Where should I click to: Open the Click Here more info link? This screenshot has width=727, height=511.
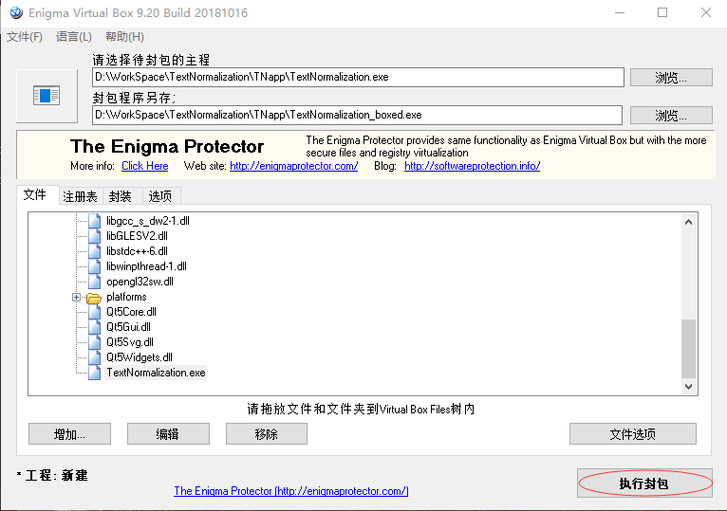(x=144, y=166)
